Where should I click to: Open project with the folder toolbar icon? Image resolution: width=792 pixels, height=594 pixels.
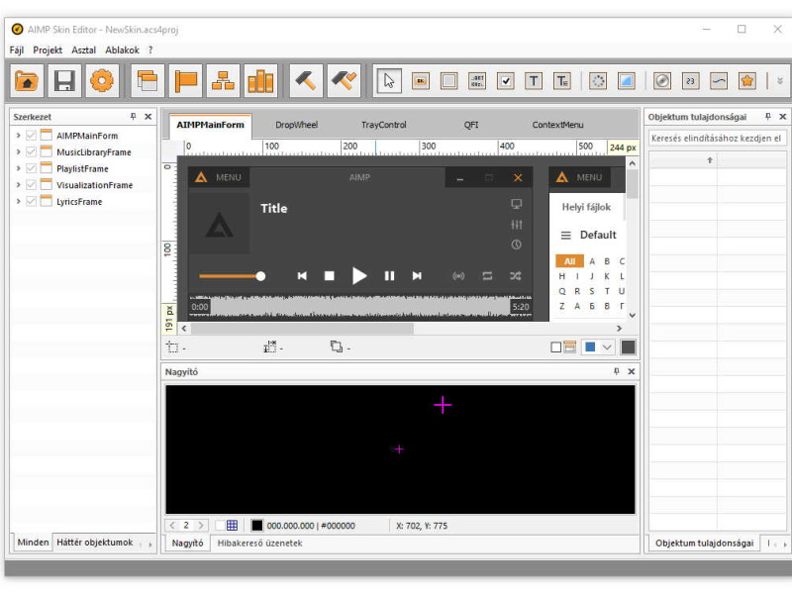28,81
